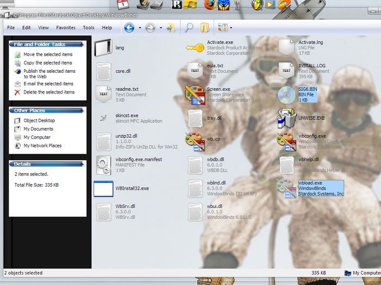Expand the Views dropdown arrow
Image resolution: width=381 pixels, height=285 pixels.
coord(231,28)
